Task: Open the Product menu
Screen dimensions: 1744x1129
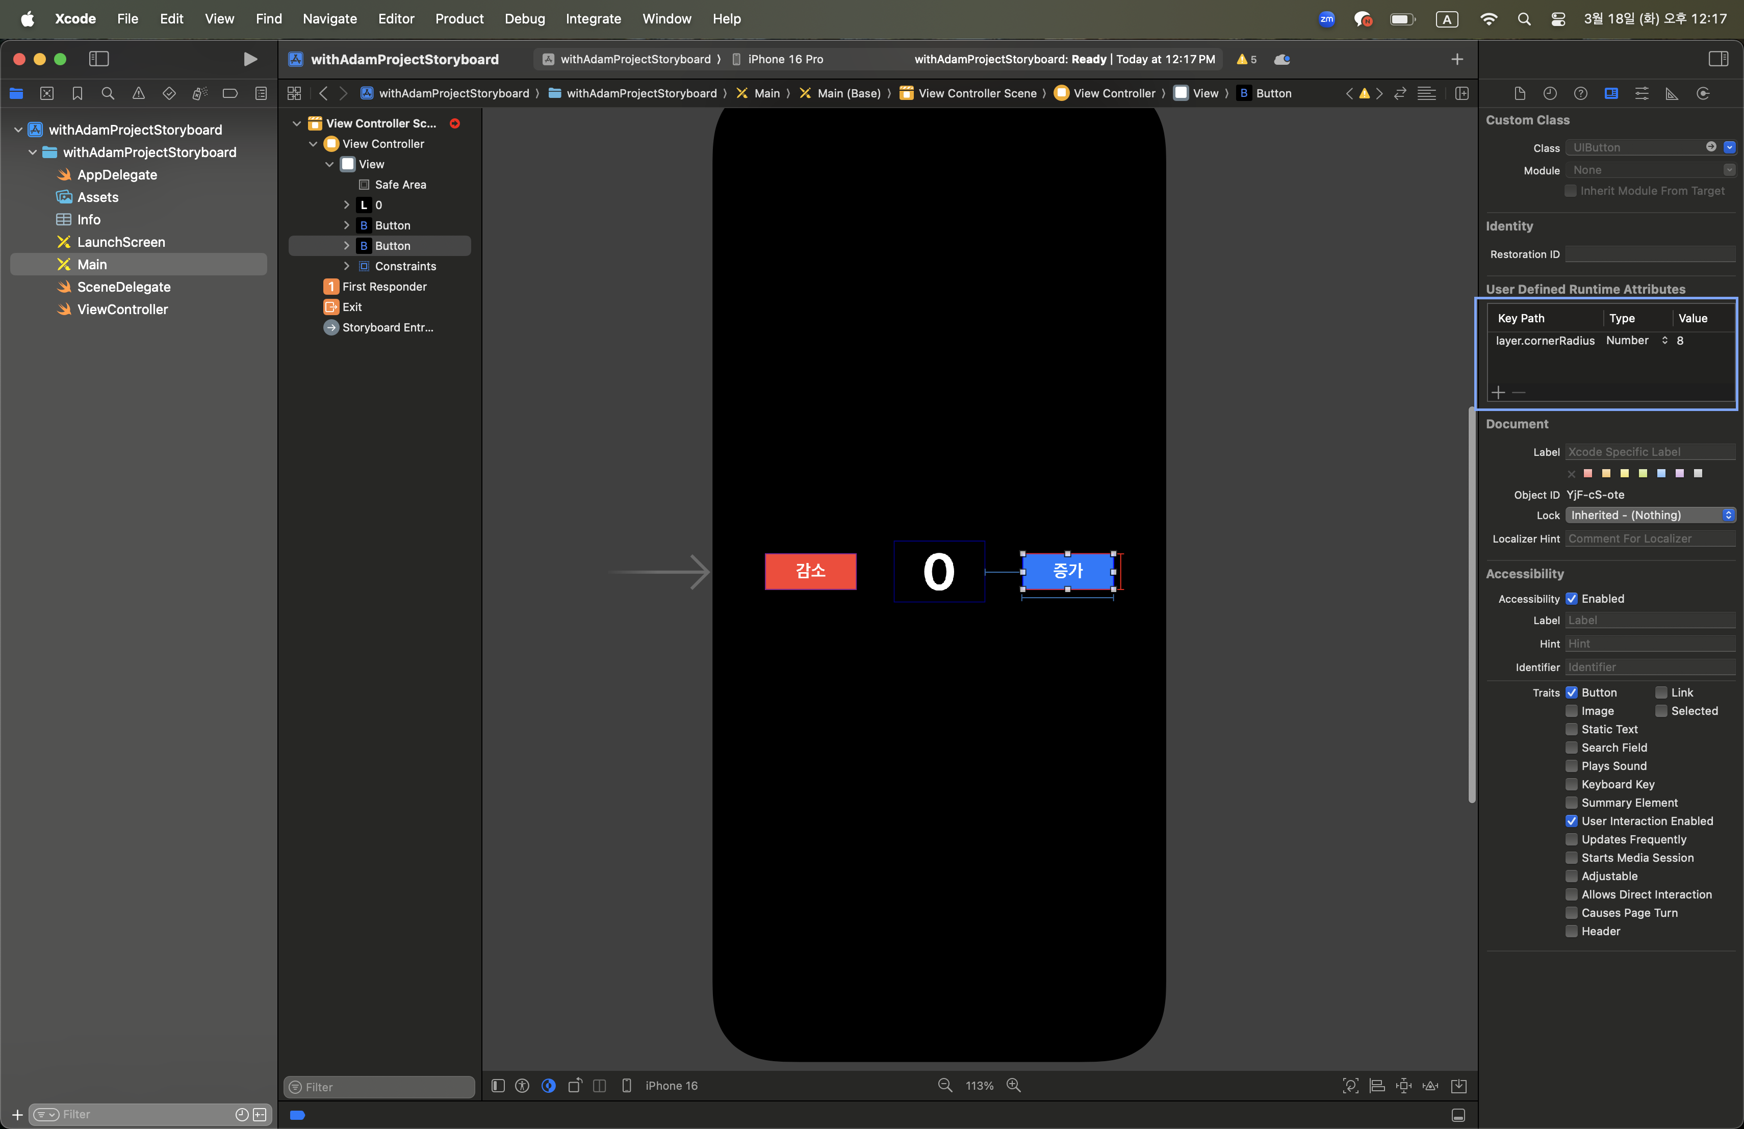Action: 459,19
